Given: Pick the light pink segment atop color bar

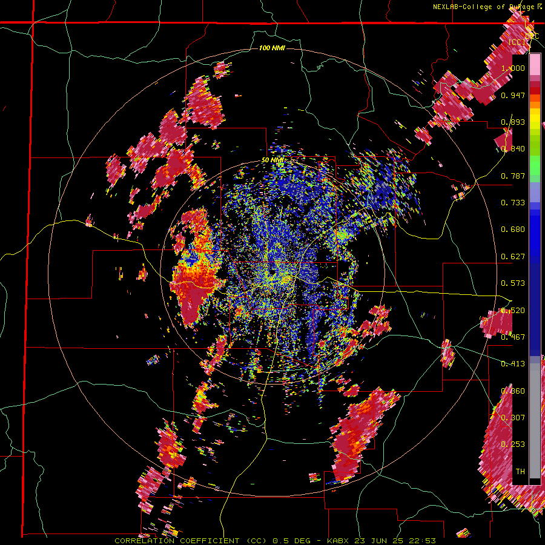Looking at the screenshot, I should (535, 64).
